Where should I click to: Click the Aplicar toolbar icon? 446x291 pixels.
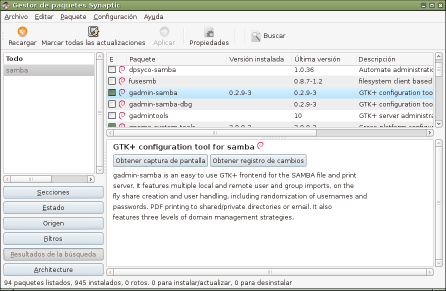click(x=164, y=31)
